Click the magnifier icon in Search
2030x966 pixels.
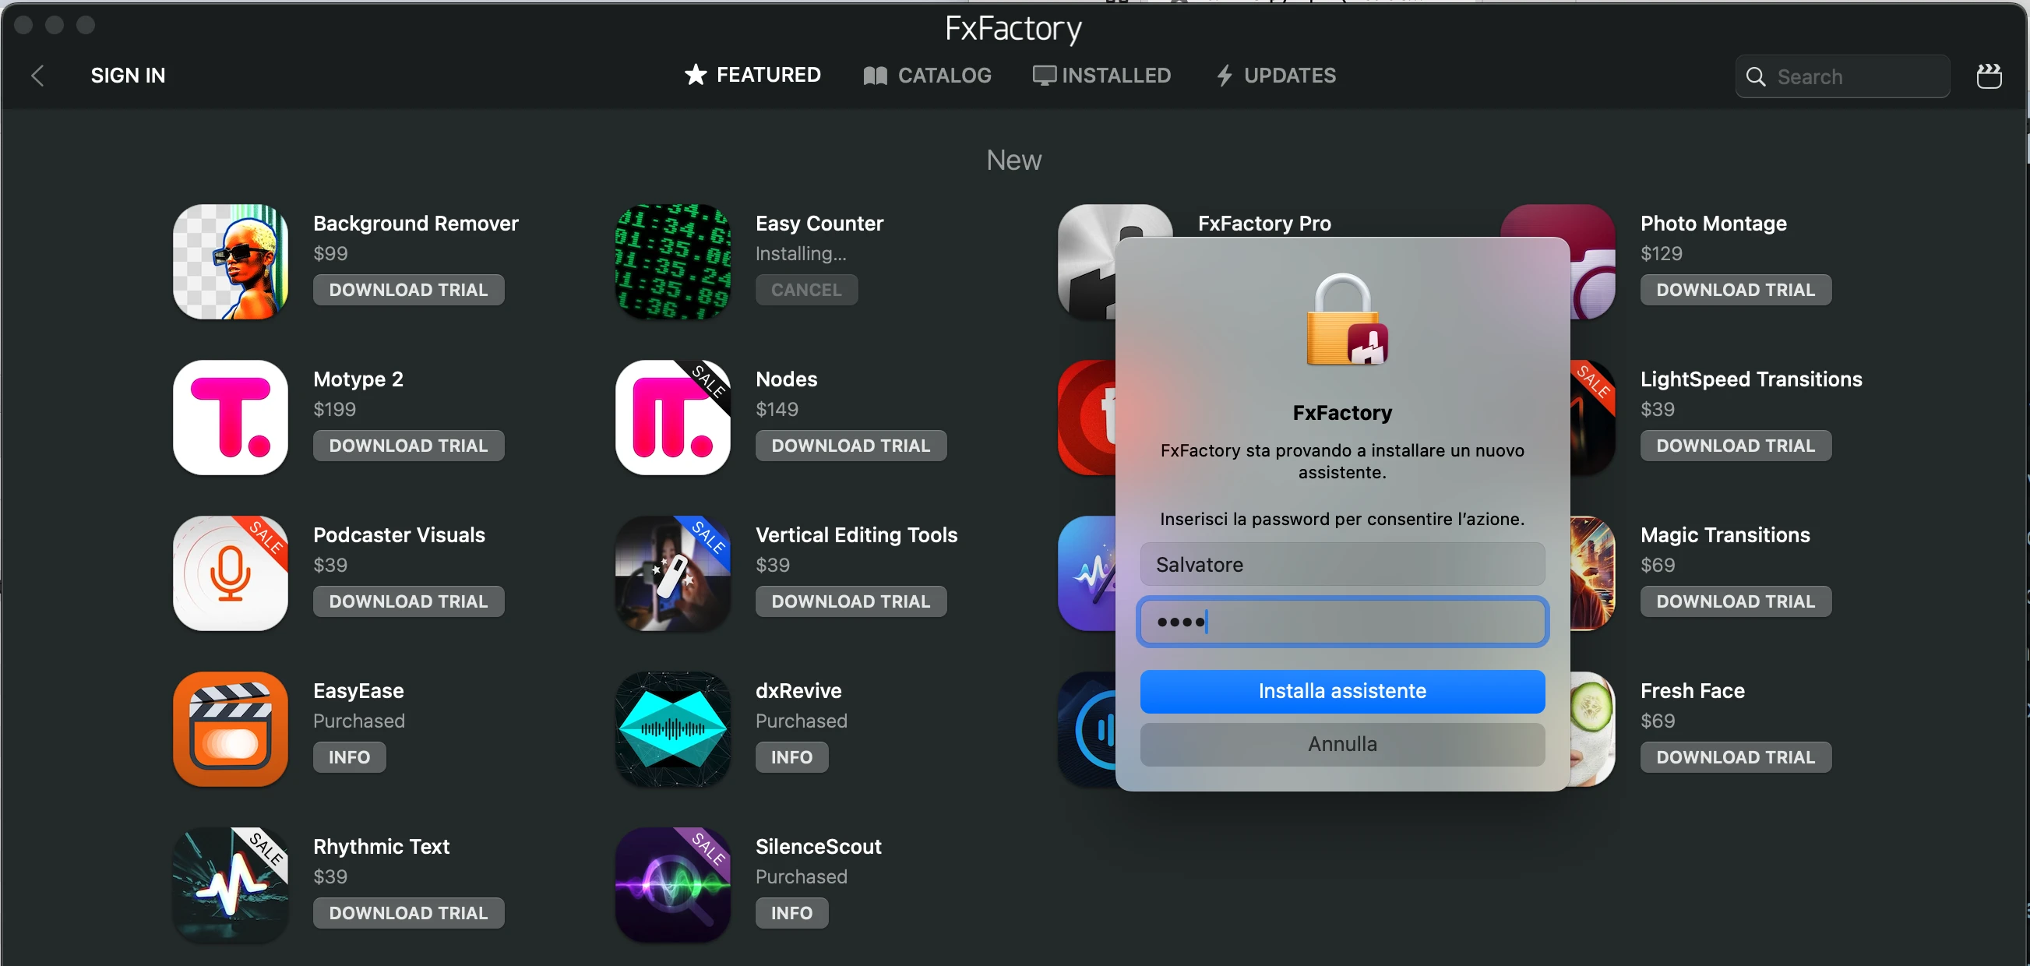1756,76
